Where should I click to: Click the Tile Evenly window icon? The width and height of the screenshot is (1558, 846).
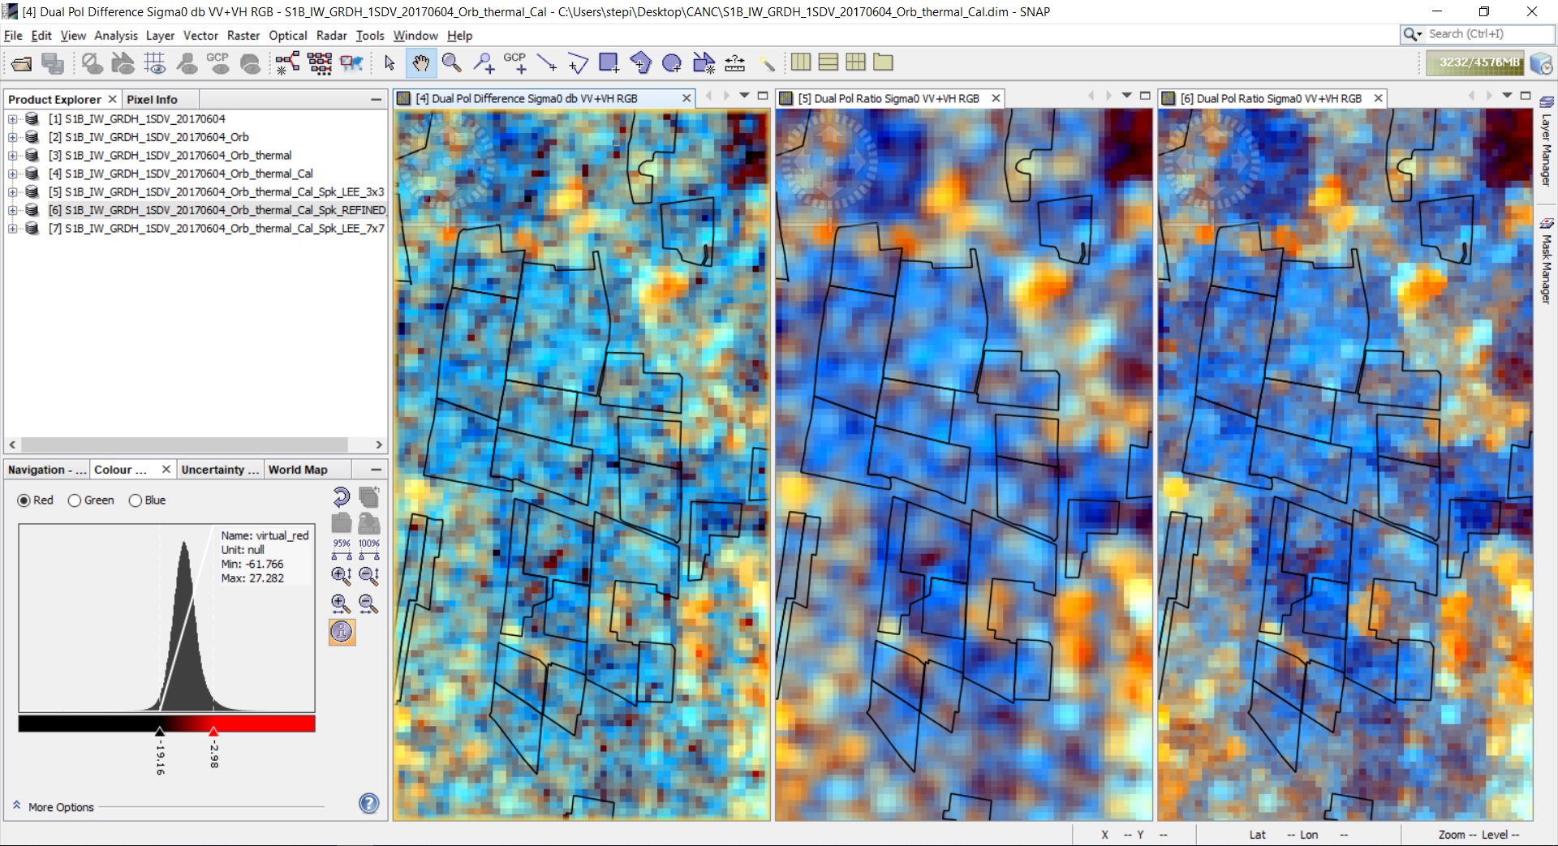point(855,62)
